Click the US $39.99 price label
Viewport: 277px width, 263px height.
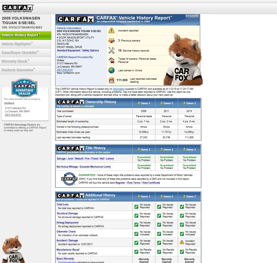(192, 16)
